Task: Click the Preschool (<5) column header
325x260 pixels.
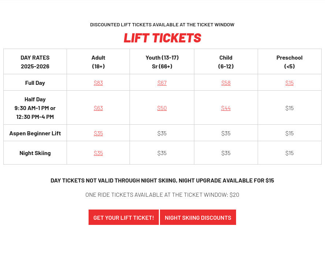Action: [x=289, y=62]
